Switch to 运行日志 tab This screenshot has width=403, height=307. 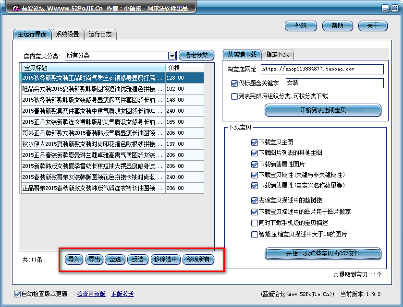100,35
